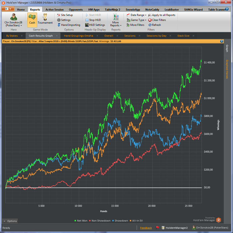Close the Overall tab
This screenshot has width=233, height=233.
117,36
